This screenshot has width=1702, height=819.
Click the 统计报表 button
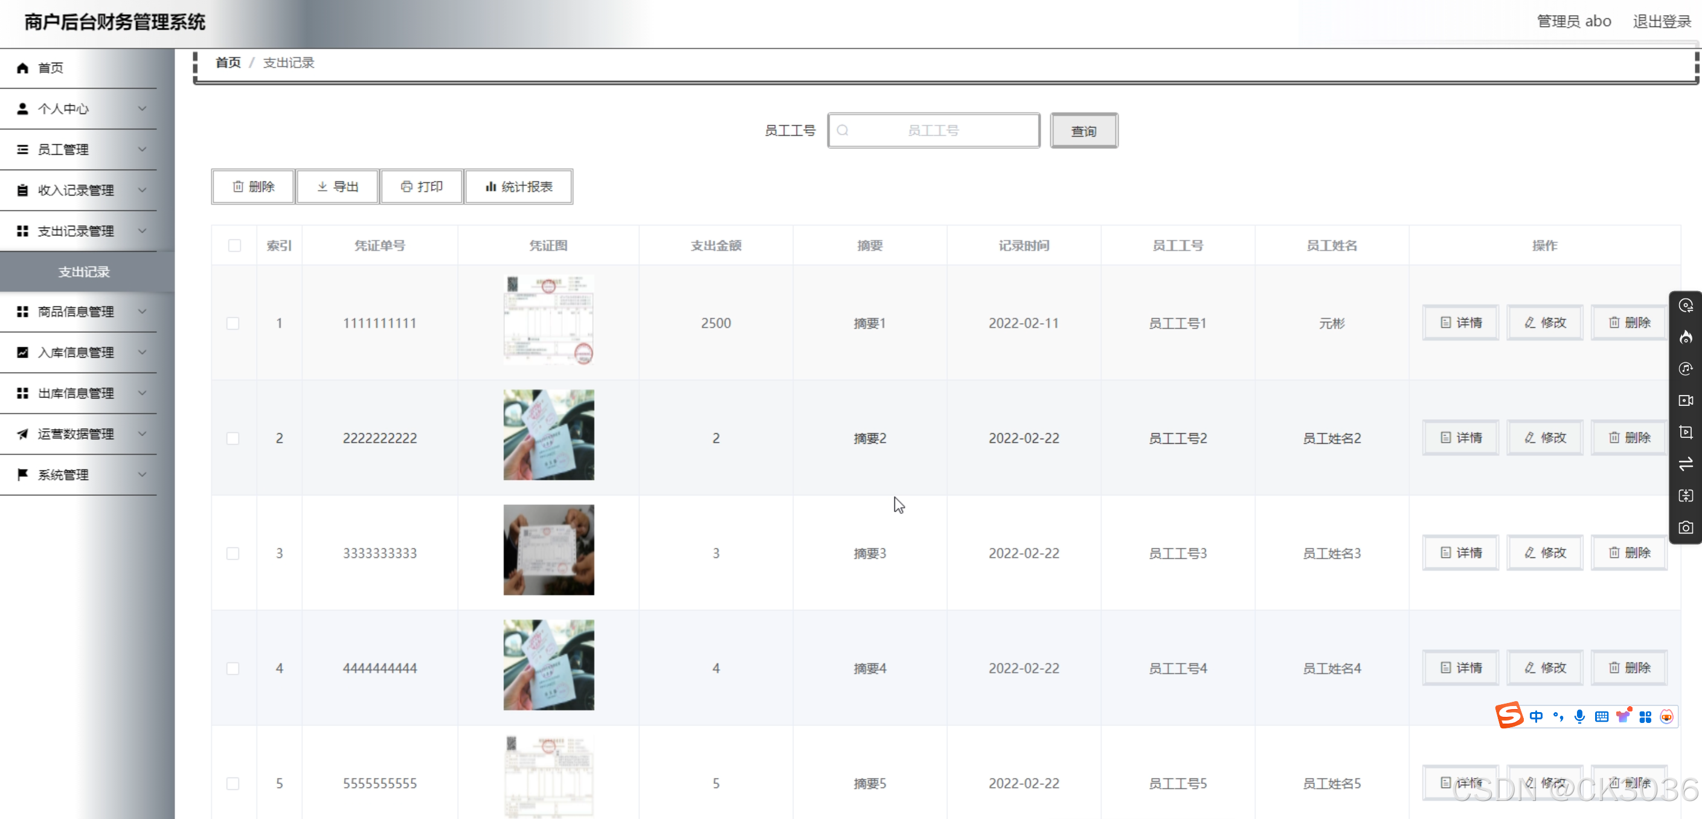pos(519,187)
